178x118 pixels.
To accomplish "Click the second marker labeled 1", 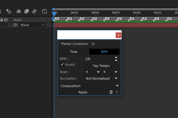I will [107, 18].
